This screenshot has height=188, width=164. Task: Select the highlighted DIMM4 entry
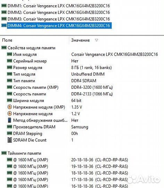[59, 25]
